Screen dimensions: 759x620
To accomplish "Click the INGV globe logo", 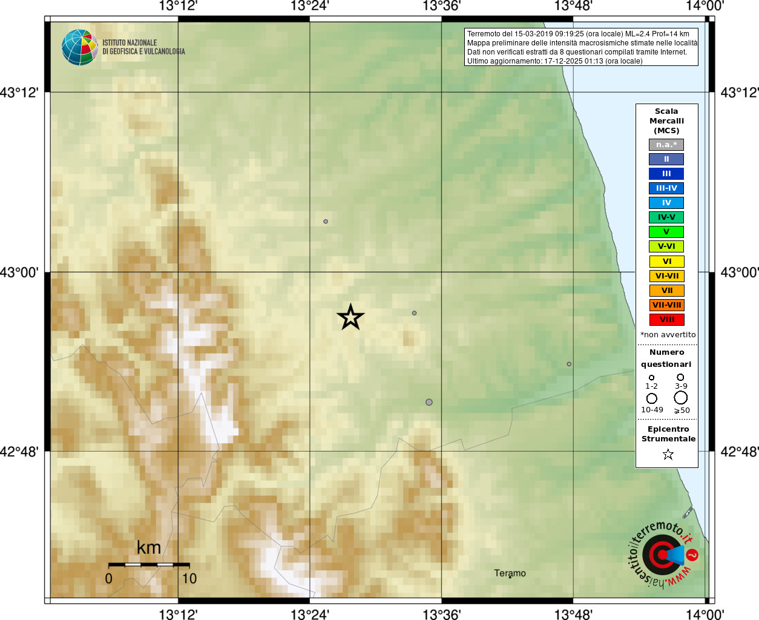I will coord(80,47).
